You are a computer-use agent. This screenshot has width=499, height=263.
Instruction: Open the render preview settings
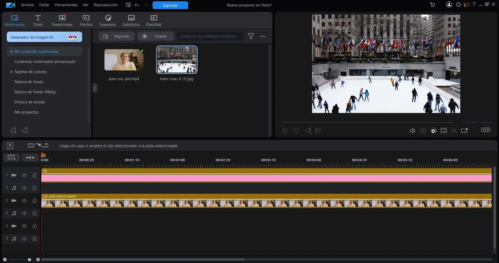tap(434, 131)
